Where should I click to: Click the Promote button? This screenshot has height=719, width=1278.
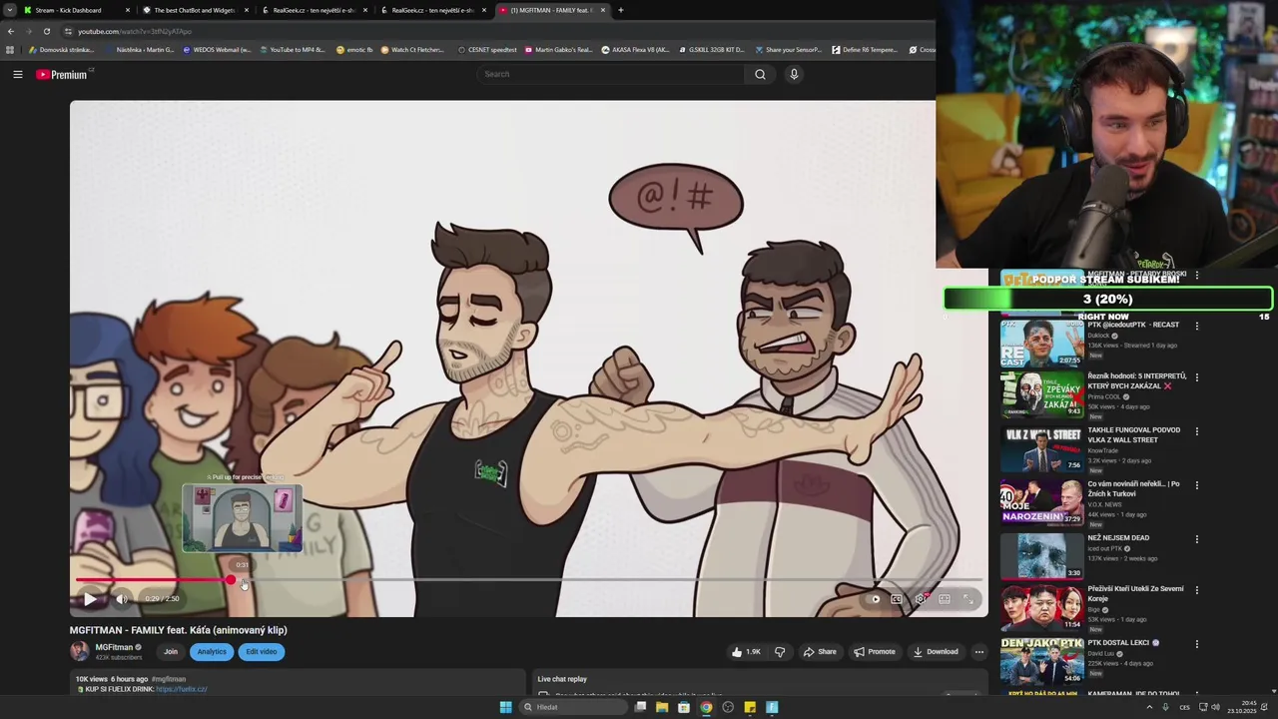click(x=875, y=652)
